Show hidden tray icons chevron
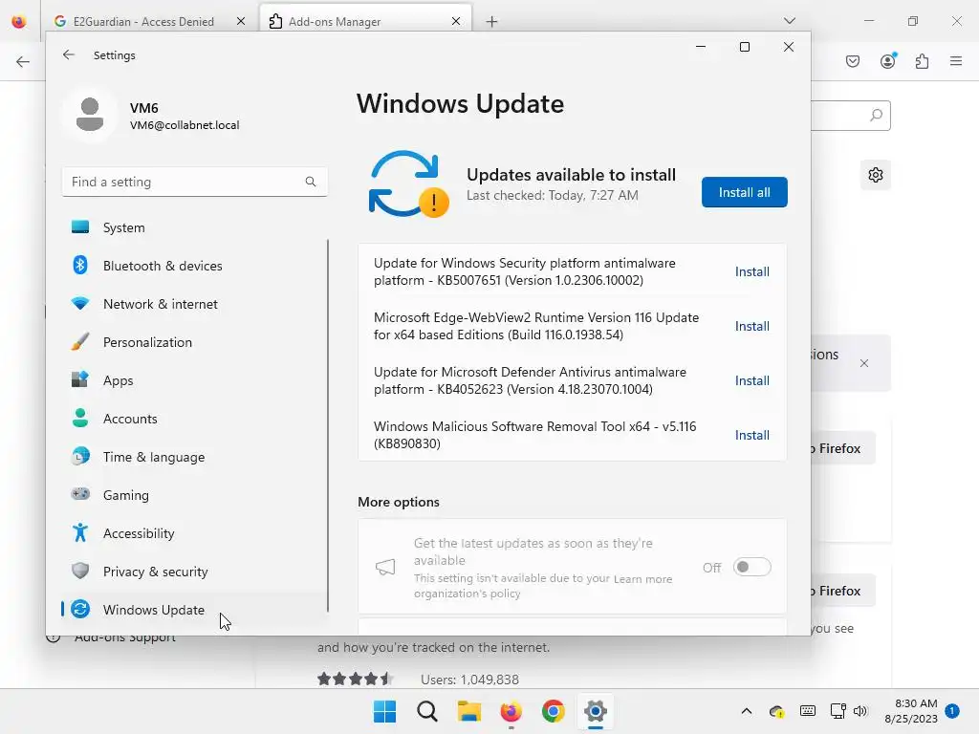 (x=746, y=711)
